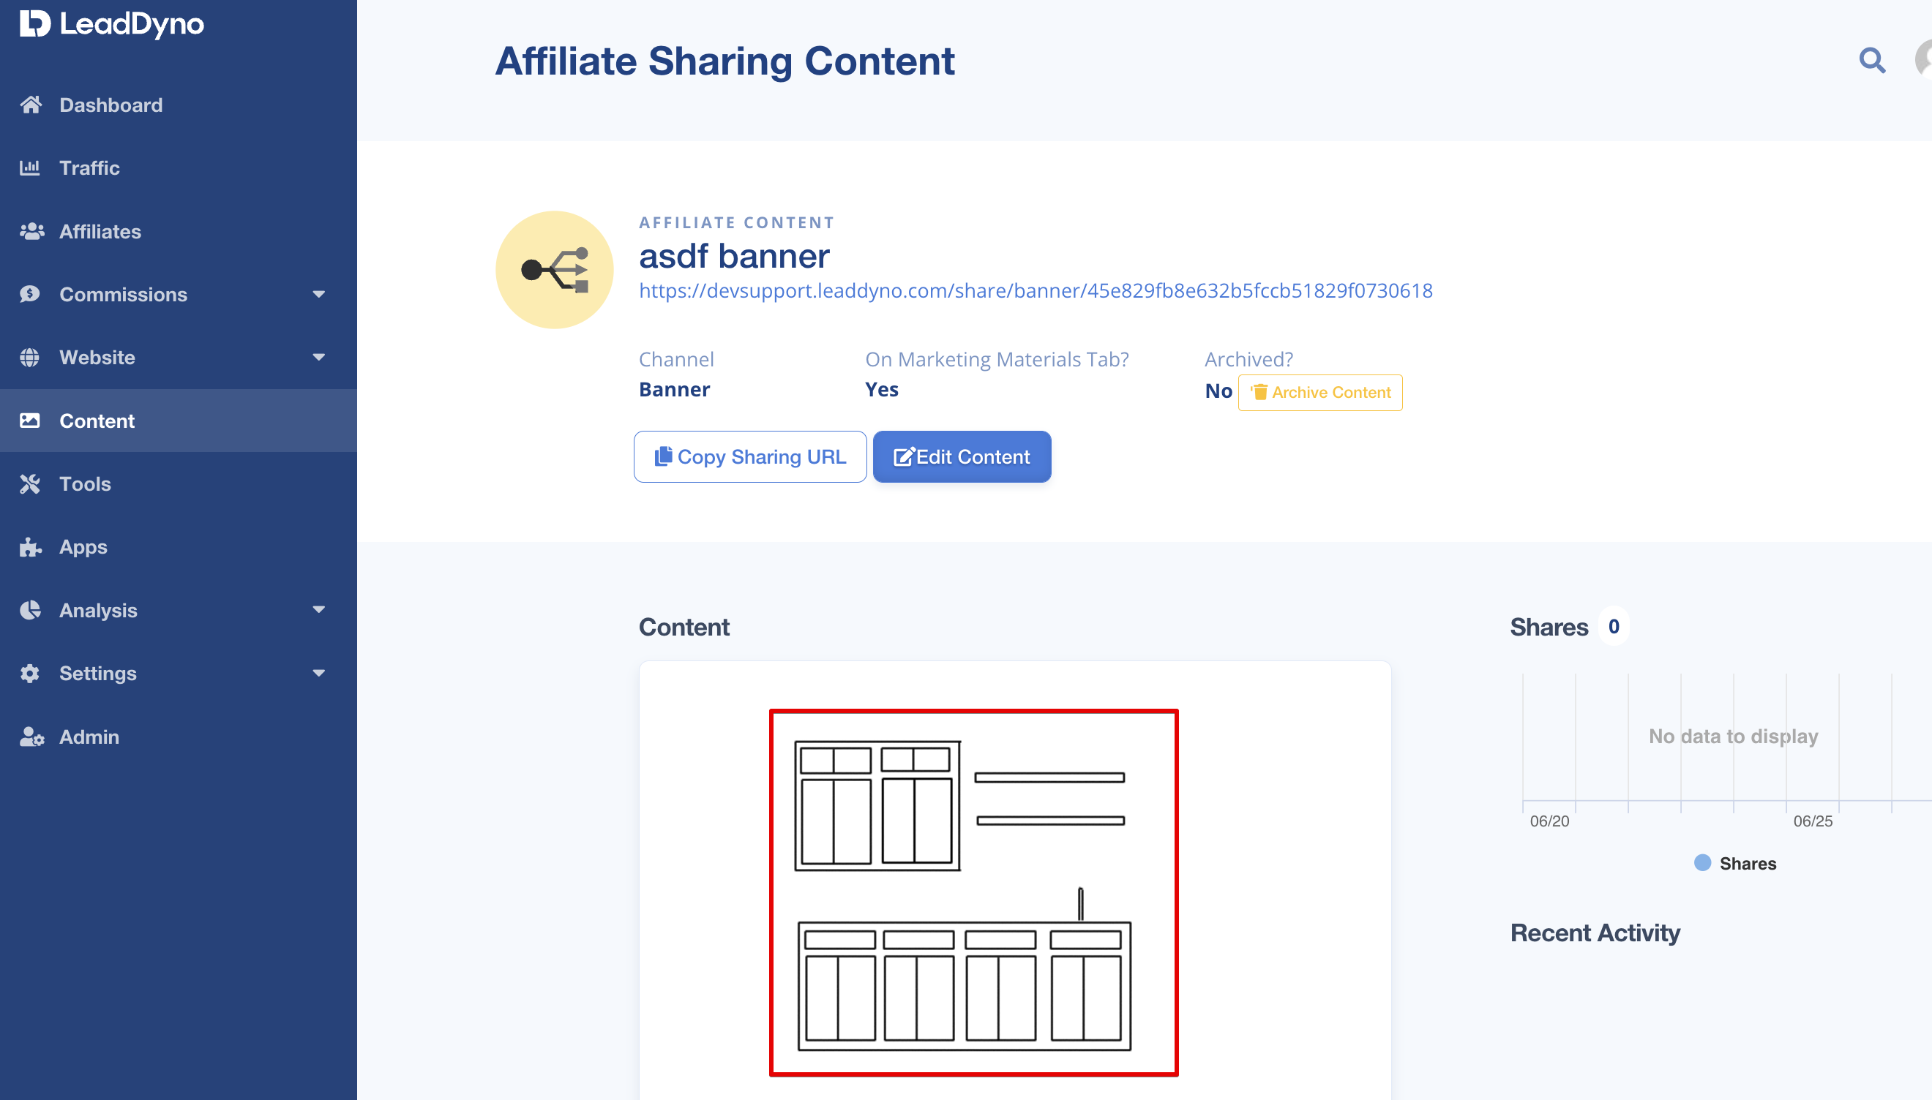The height and width of the screenshot is (1100, 1932).
Task: Click the 'Banner' channel value
Action: click(674, 390)
